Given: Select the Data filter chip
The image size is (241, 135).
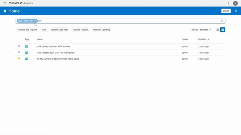Looking at the screenshot, I should (44, 30).
